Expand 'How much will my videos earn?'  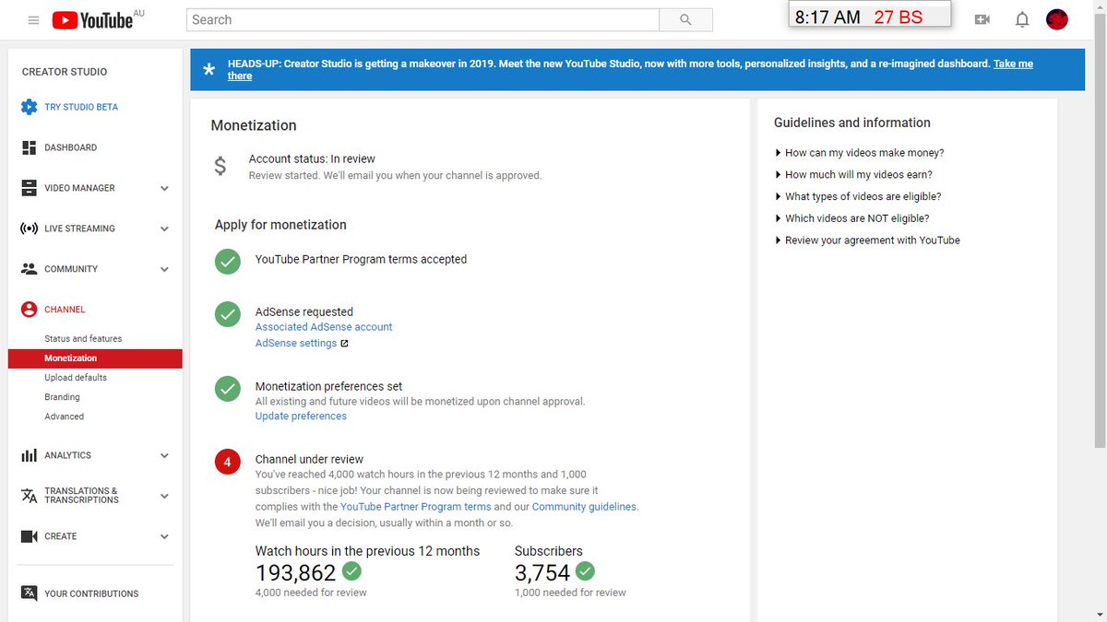point(853,174)
